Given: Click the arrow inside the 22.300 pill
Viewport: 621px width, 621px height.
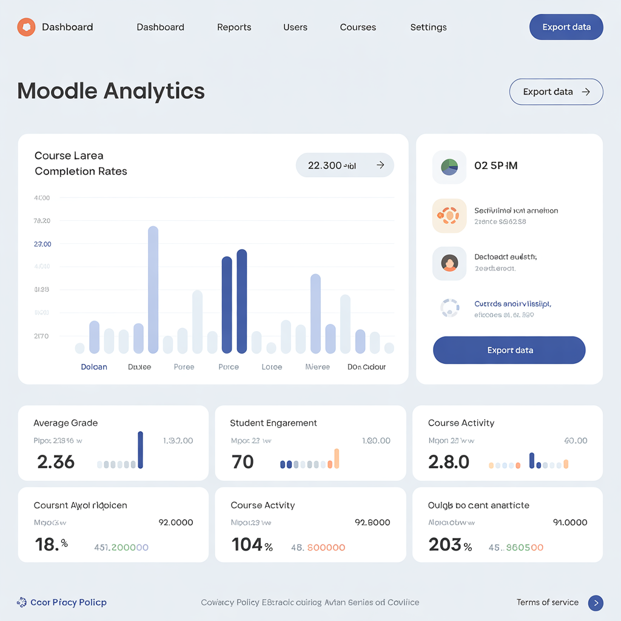Looking at the screenshot, I should (380, 165).
